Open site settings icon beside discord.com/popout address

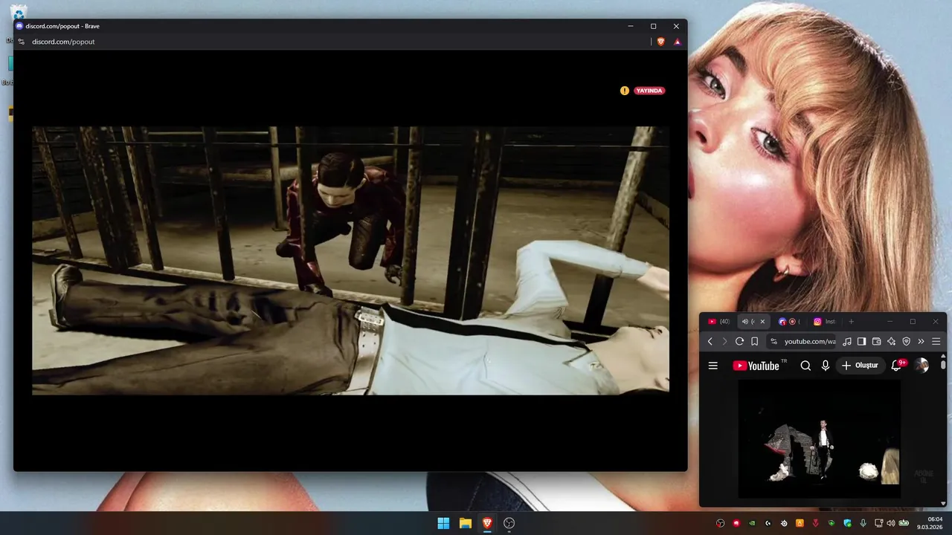point(21,42)
